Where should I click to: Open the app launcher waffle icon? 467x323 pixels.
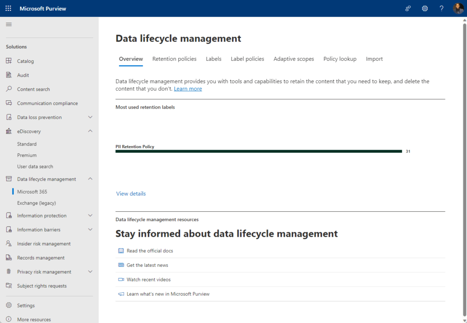[8, 8]
